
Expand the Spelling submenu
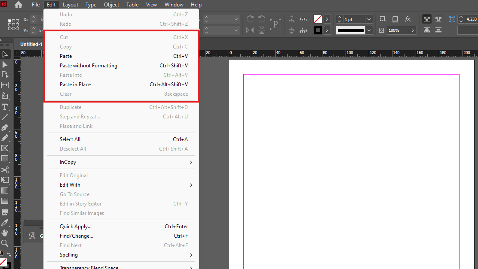click(x=69, y=255)
